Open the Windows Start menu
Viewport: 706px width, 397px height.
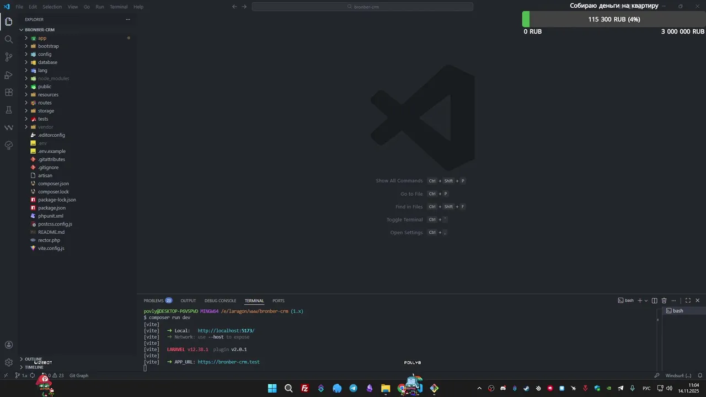coord(272,388)
